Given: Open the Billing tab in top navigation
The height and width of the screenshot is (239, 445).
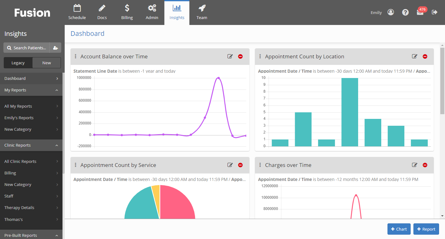Looking at the screenshot, I should 127,12.
